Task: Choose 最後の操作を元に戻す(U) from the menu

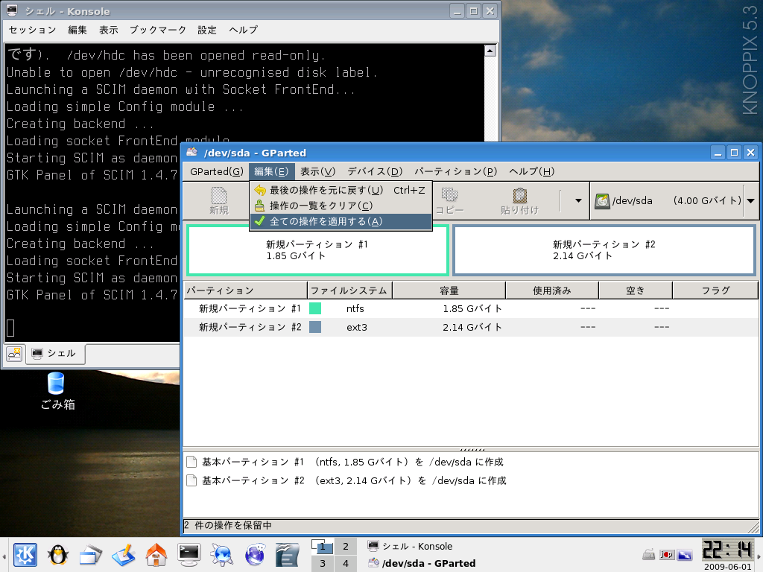Action: click(341, 190)
